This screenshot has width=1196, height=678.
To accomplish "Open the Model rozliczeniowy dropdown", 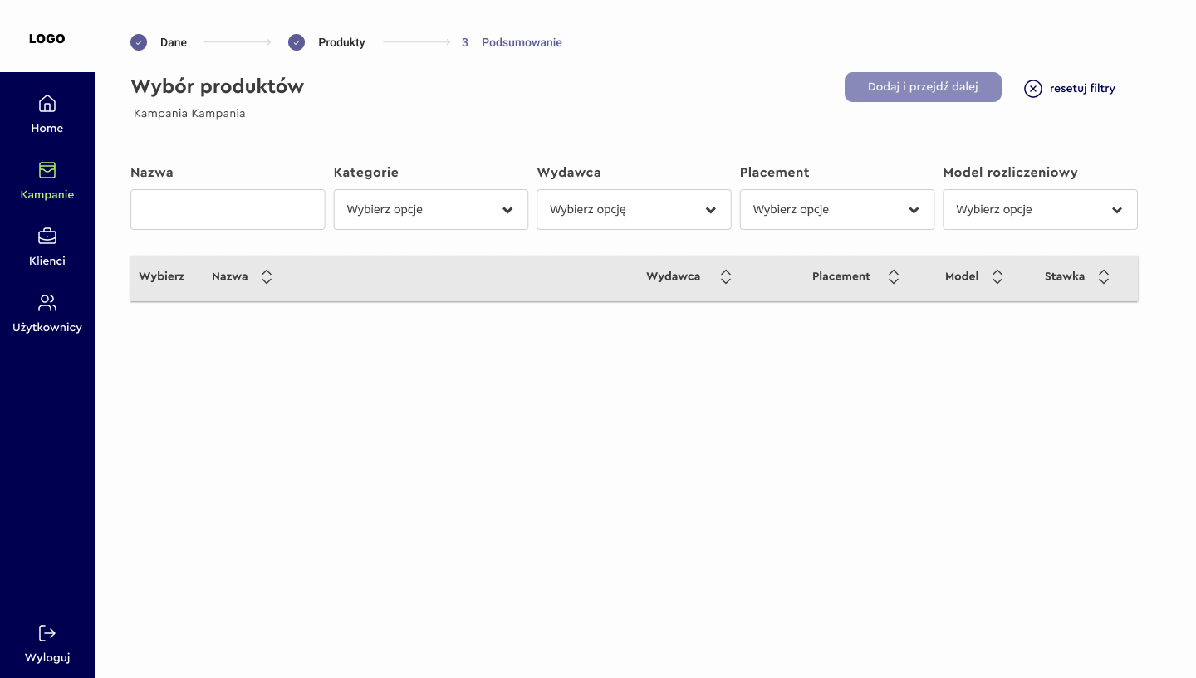I will [x=1040, y=210].
